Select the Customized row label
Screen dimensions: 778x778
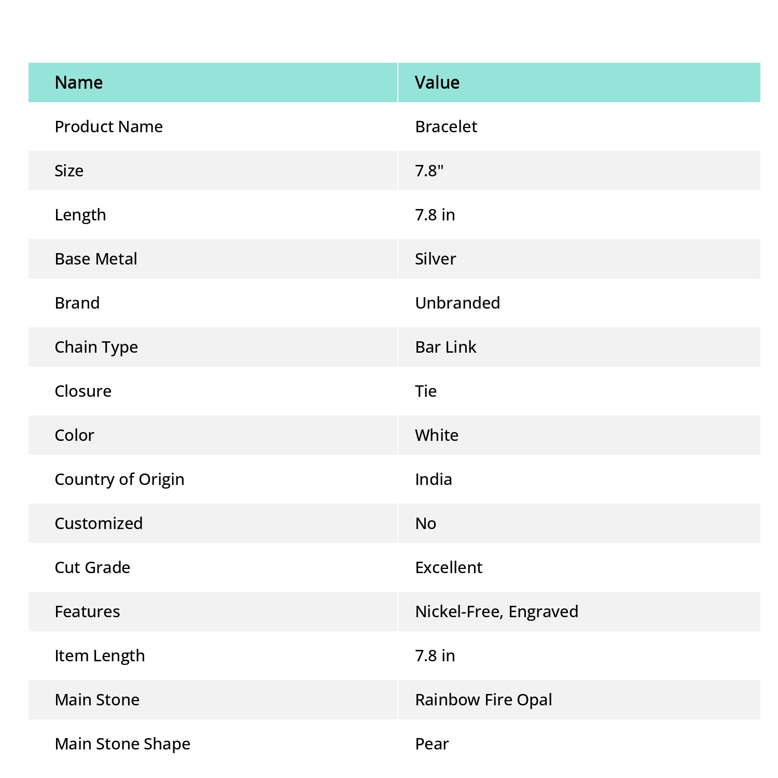click(x=99, y=523)
